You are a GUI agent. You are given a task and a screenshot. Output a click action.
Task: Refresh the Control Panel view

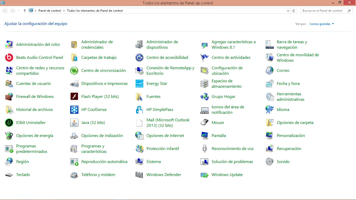(x=294, y=11)
